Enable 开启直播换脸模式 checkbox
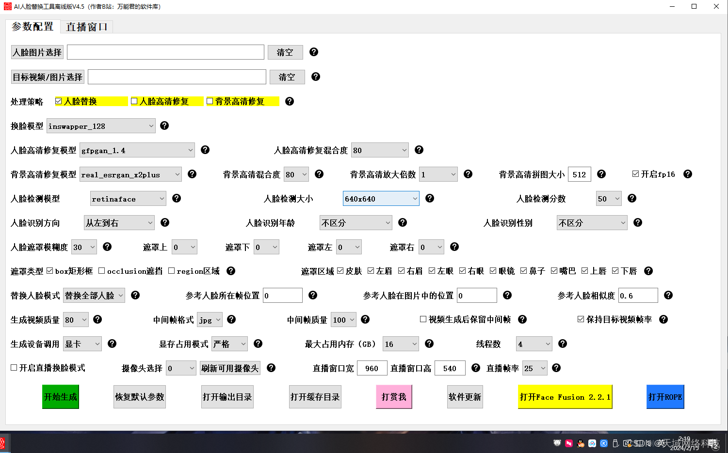The image size is (728, 453). (14, 368)
